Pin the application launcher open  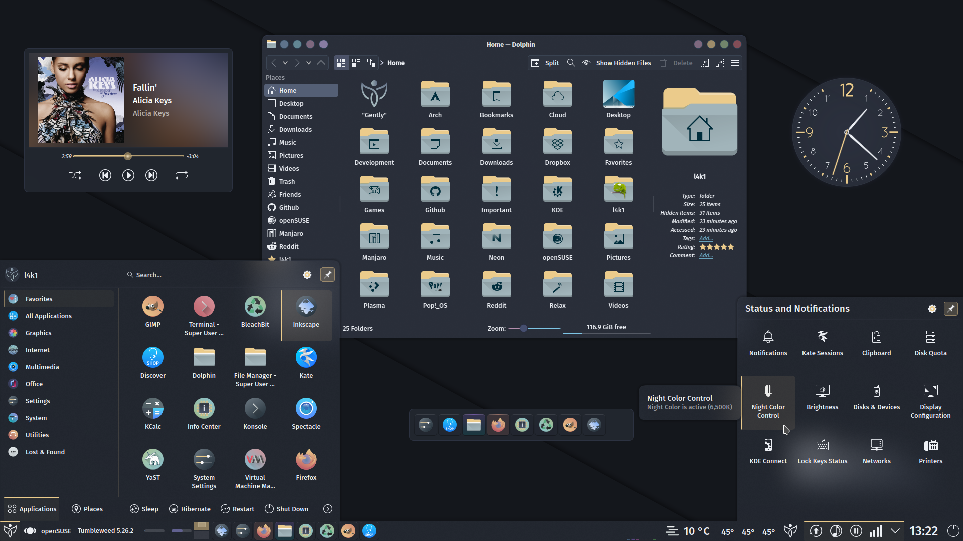[328, 275]
